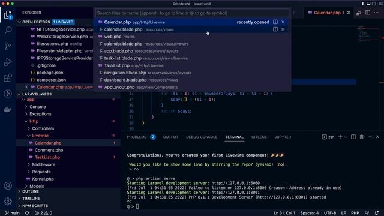Select web.php routes in quick open list
The height and width of the screenshot is (216, 384).
(x=192, y=37)
